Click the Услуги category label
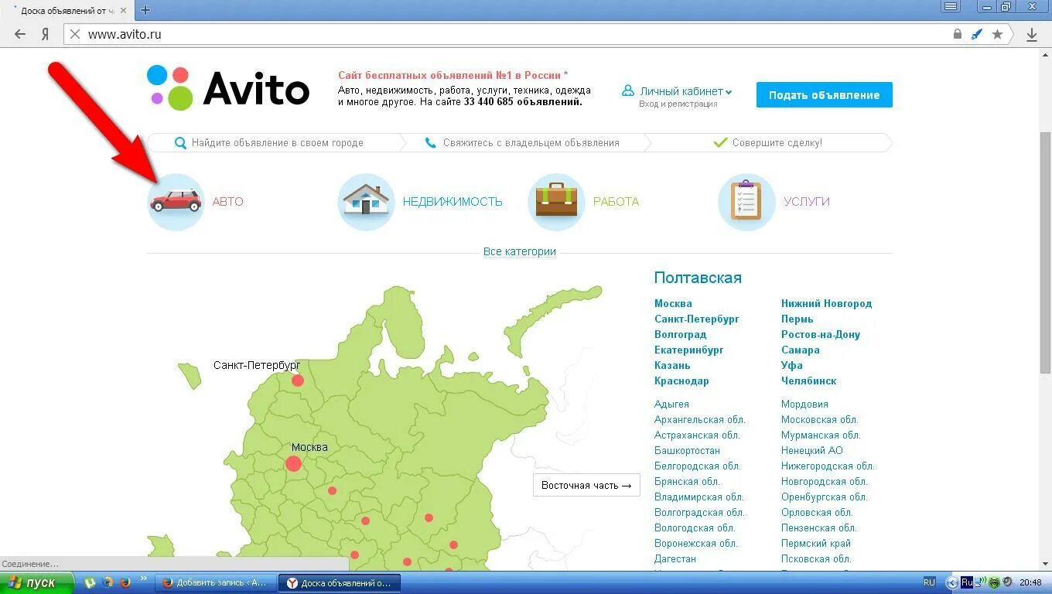The width and height of the screenshot is (1052, 594). (x=807, y=202)
